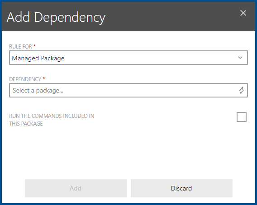The image size is (257, 205).
Task: Click the Add button
Action: point(76,188)
